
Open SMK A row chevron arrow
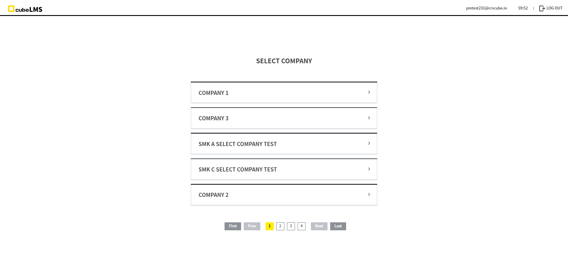pos(369,143)
